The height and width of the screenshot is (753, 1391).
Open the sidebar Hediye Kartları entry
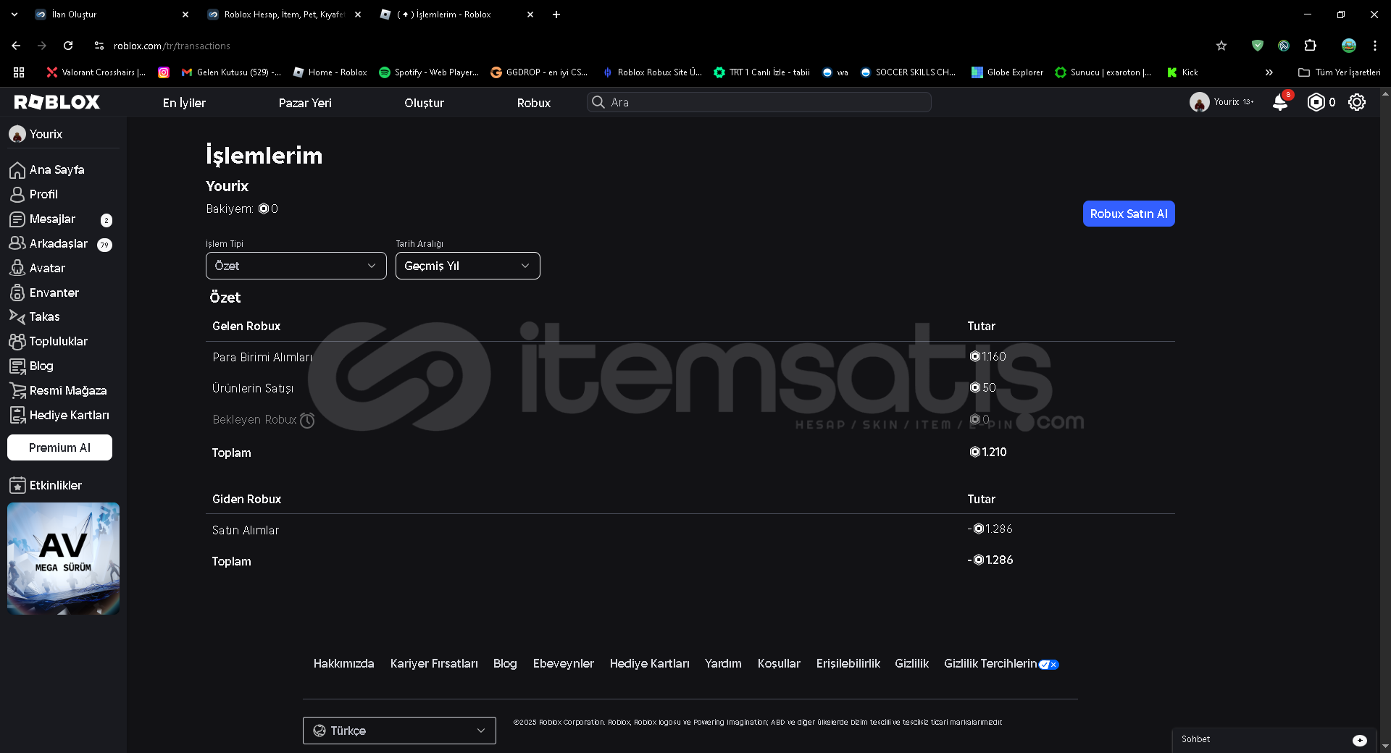(59, 415)
